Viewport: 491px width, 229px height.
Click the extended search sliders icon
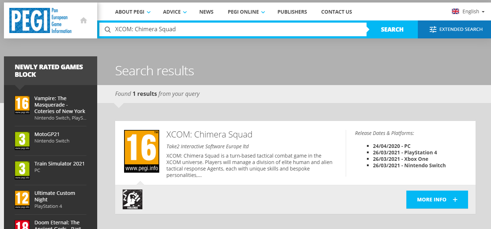coord(433,29)
